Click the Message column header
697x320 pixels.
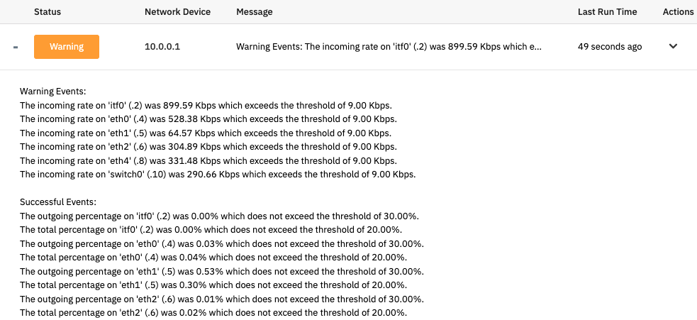click(x=255, y=12)
